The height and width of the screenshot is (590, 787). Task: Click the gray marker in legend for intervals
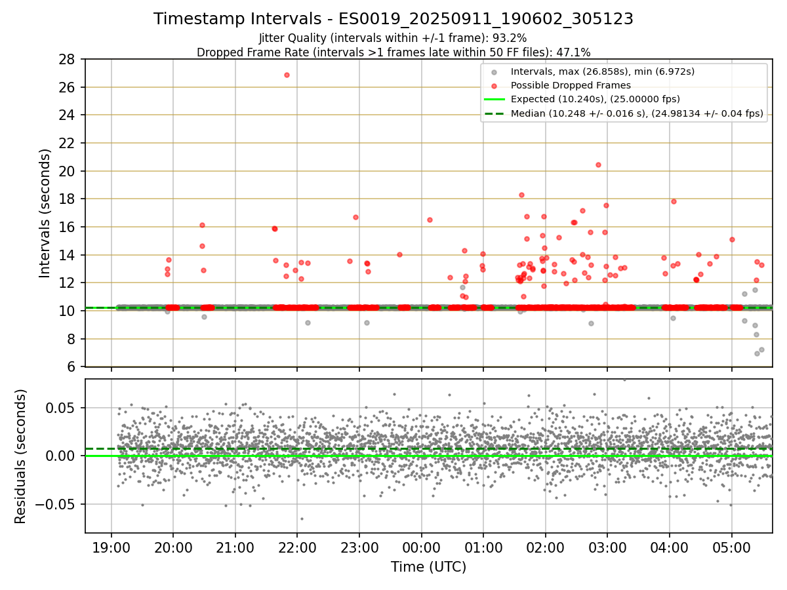pos(494,71)
